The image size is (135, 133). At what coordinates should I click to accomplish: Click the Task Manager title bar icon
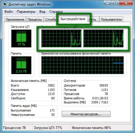click(5, 4)
